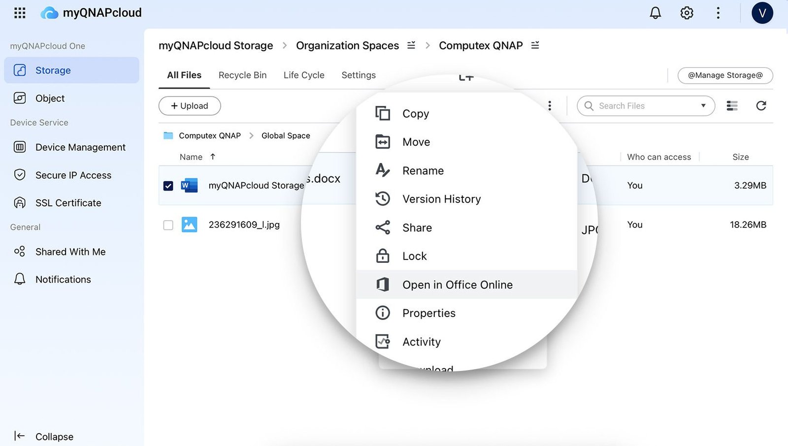Screen dimensions: 788x446
Task: Refresh the file list
Action: pyautogui.click(x=761, y=106)
